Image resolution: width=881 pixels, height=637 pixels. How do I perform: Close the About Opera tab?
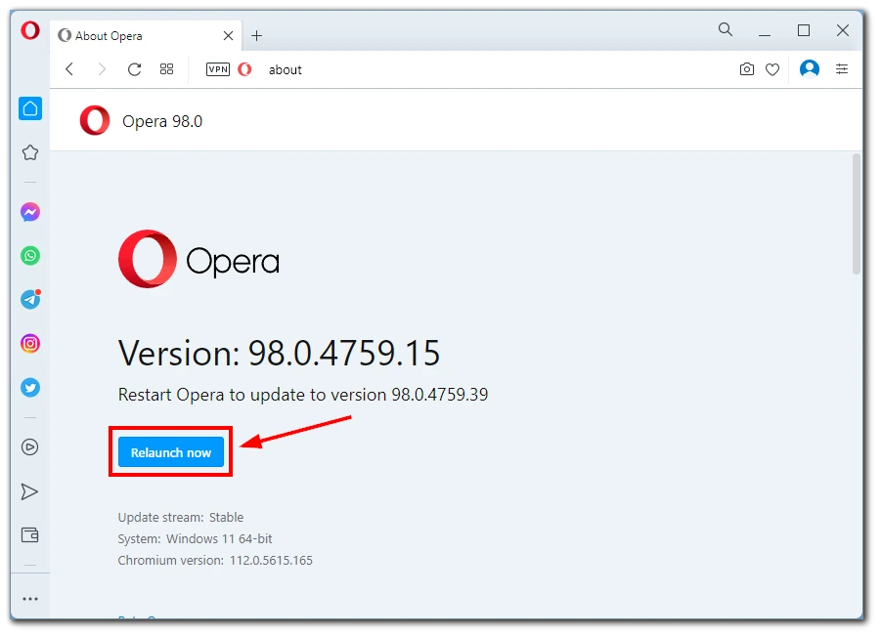(228, 36)
